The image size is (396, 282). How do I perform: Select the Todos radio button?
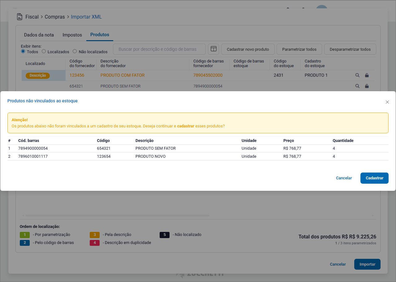pyautogui.click(x=23, y=51)
